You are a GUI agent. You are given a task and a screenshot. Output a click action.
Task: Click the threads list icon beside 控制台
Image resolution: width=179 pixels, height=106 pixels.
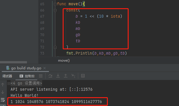(41, 76)
